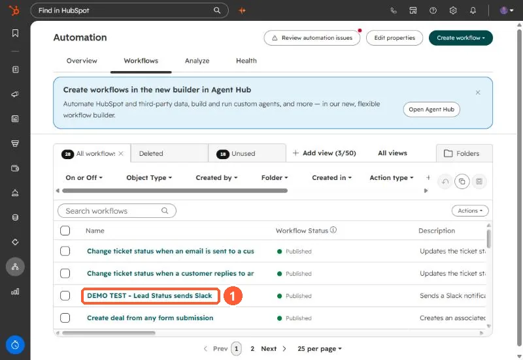Screen dimensions: 523x360
Task: Open the notifications bell icon
Action: (x=473, y=10)
